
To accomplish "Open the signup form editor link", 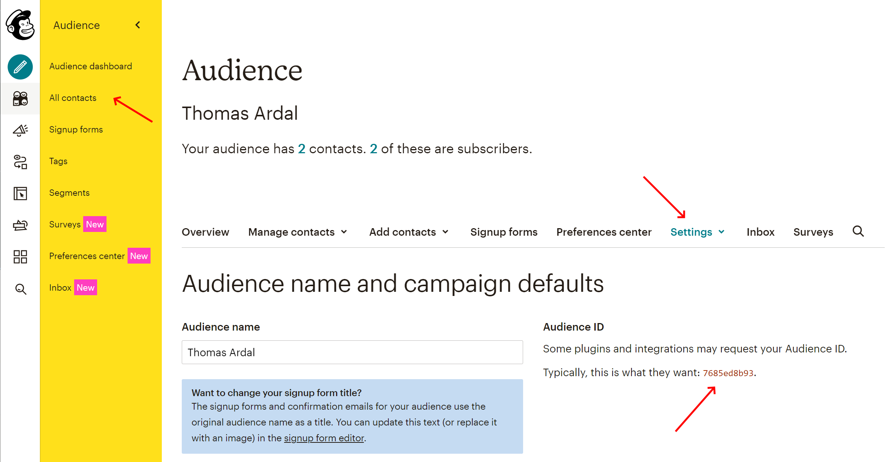I will 324,438.
